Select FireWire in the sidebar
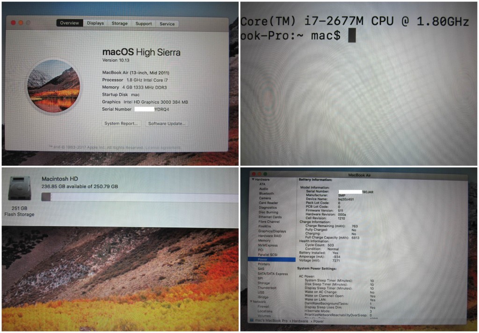Viewport: 479px width, 333px height. [x=265, y=226]
